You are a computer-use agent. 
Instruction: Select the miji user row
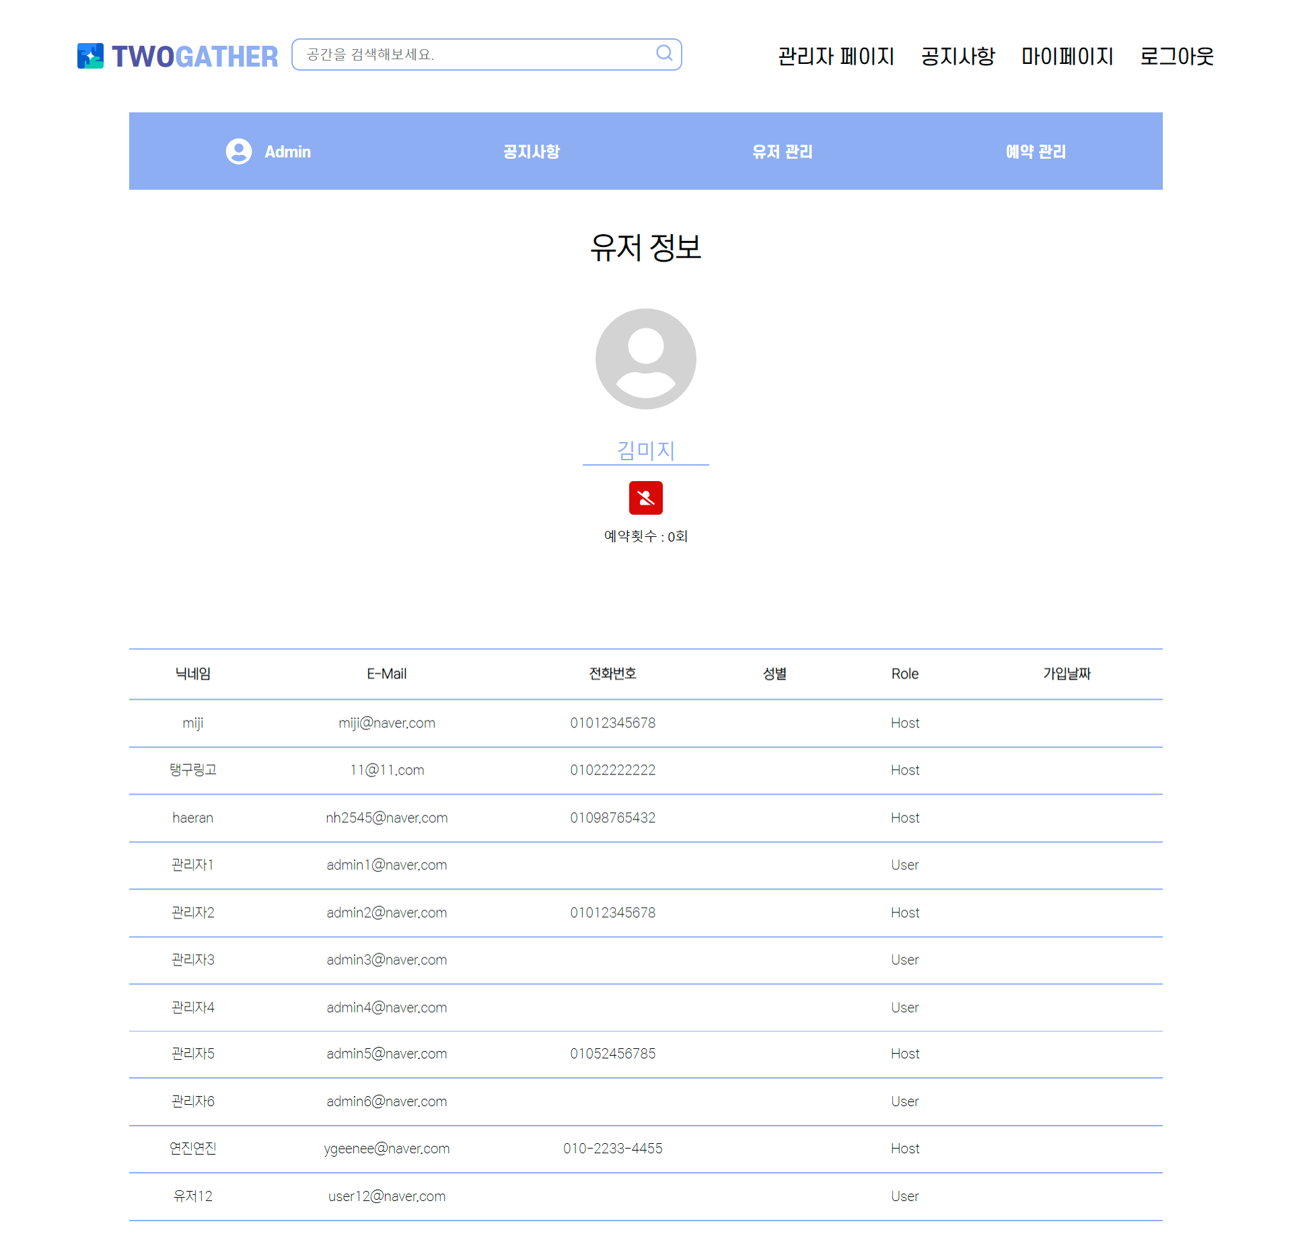click(x=192, y=723)
